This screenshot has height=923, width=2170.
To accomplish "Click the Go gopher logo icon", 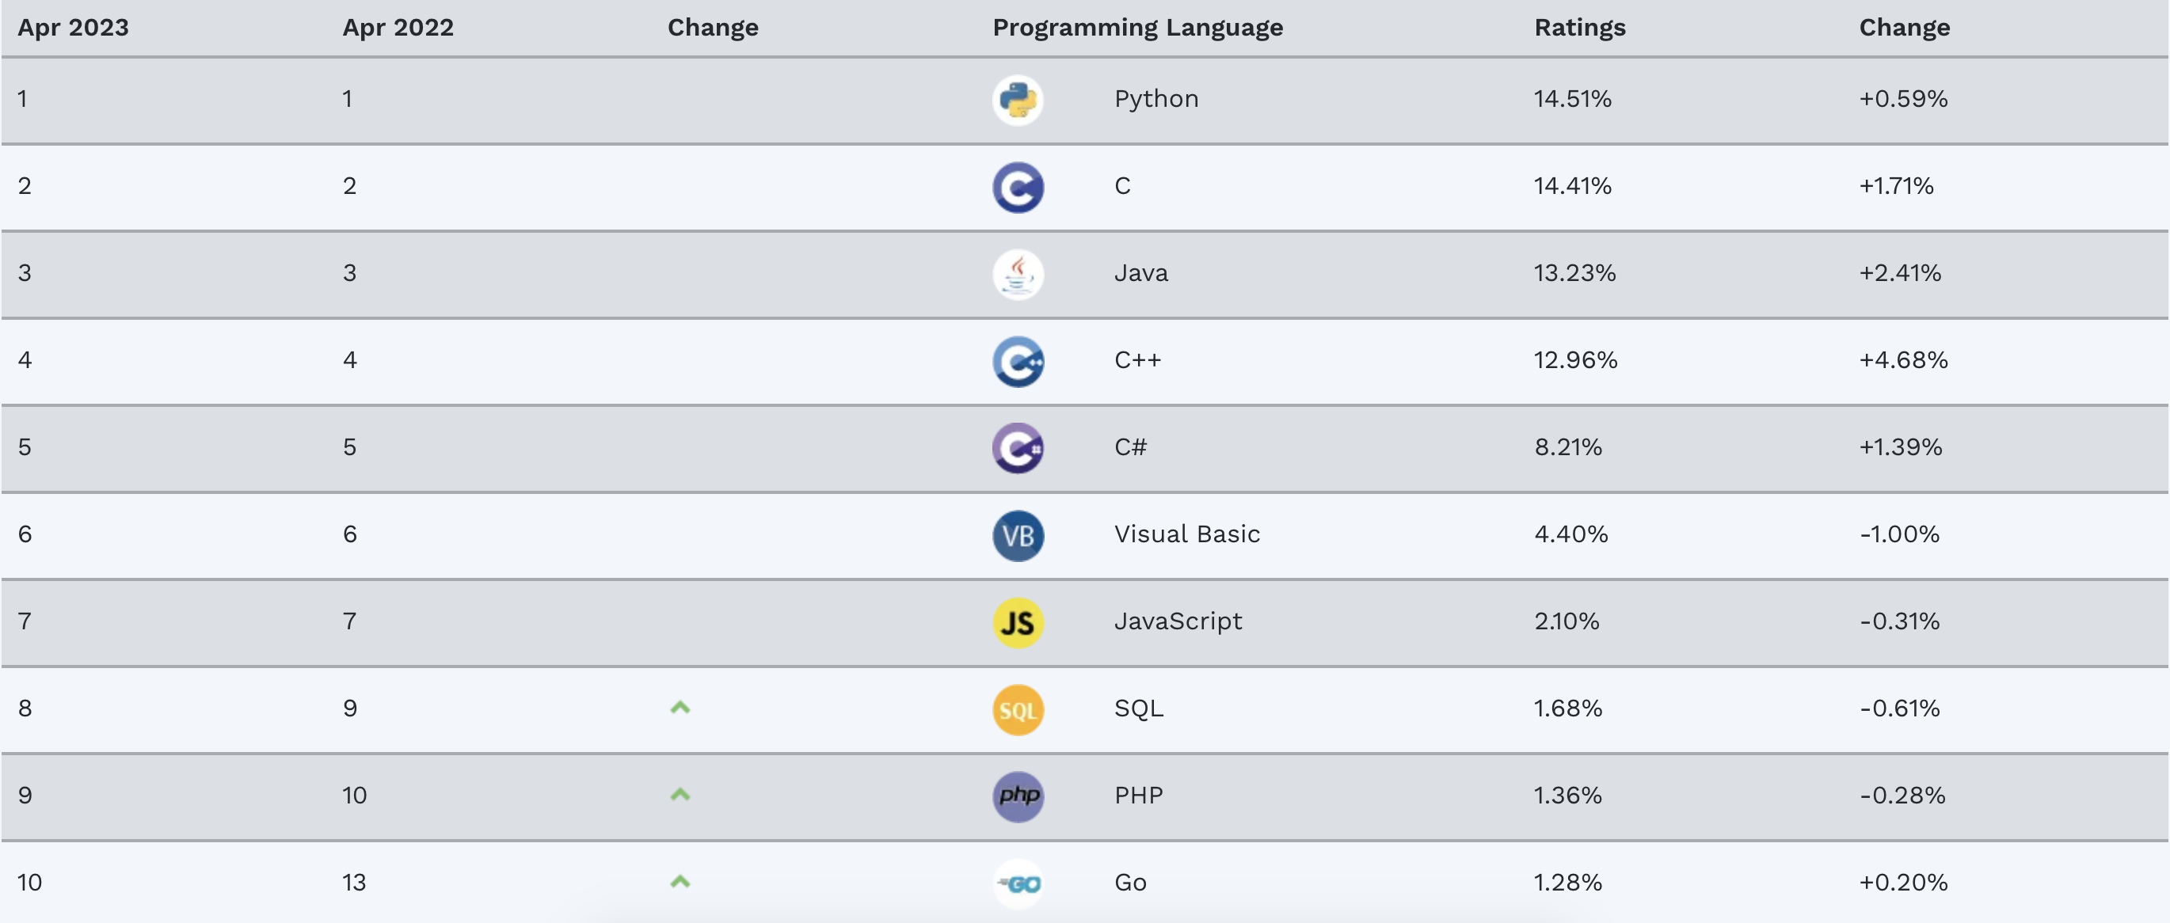I will point(1018,883).
